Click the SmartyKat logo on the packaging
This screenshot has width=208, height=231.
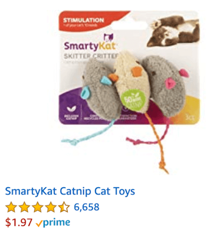tap(89, 46)
